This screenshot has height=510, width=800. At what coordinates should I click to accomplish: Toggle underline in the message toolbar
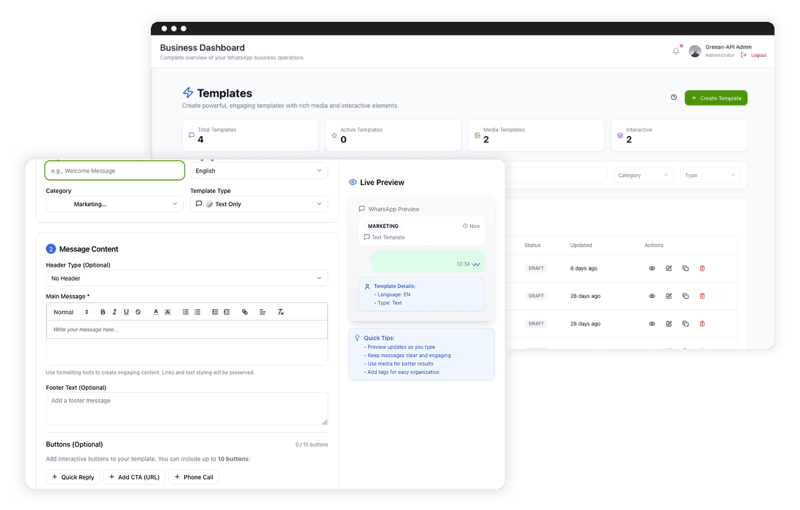125,311
